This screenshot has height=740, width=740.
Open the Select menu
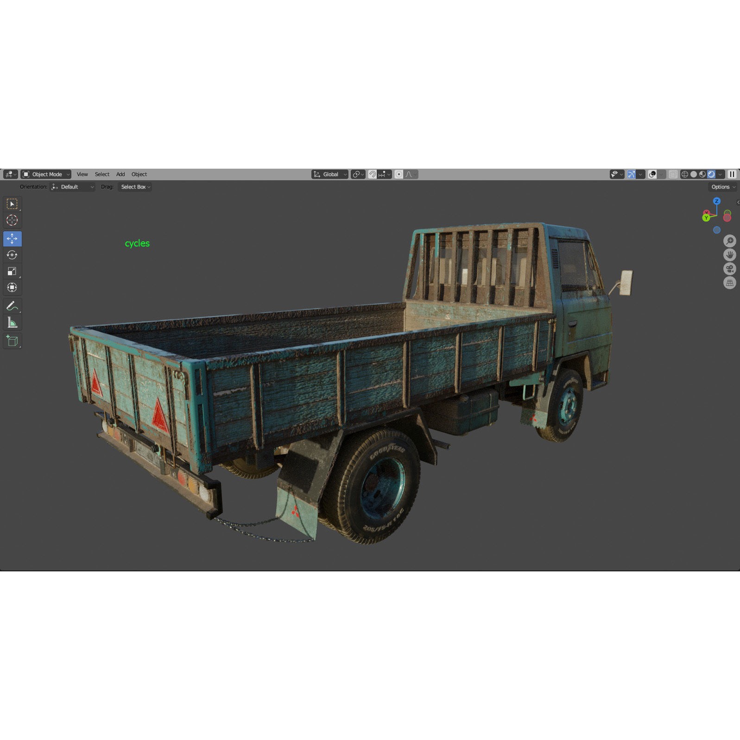click(102, 174)
